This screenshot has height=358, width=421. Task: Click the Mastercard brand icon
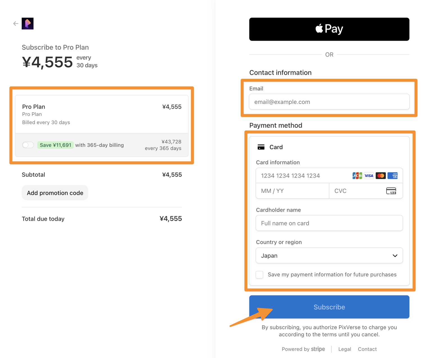[x=381, y=175]
